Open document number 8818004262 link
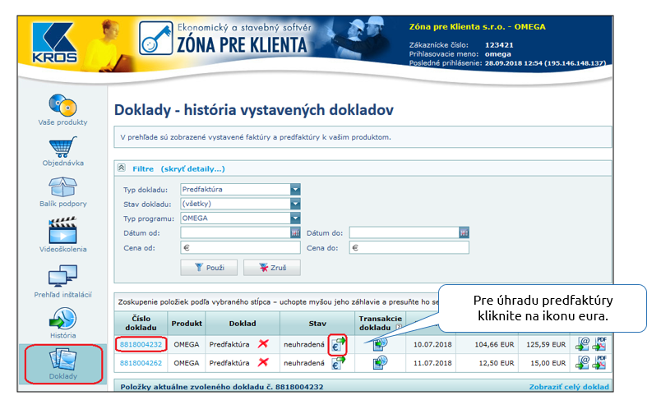Viewport: 661px width, 400px height. click(141, 362)
